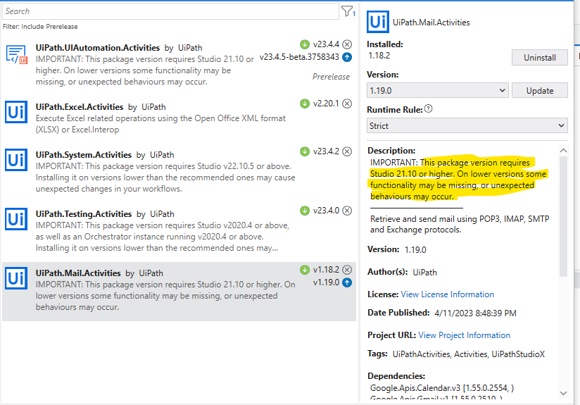
Task: Select UiPath.Testing.Activities package title
Action: coord(84,214)
